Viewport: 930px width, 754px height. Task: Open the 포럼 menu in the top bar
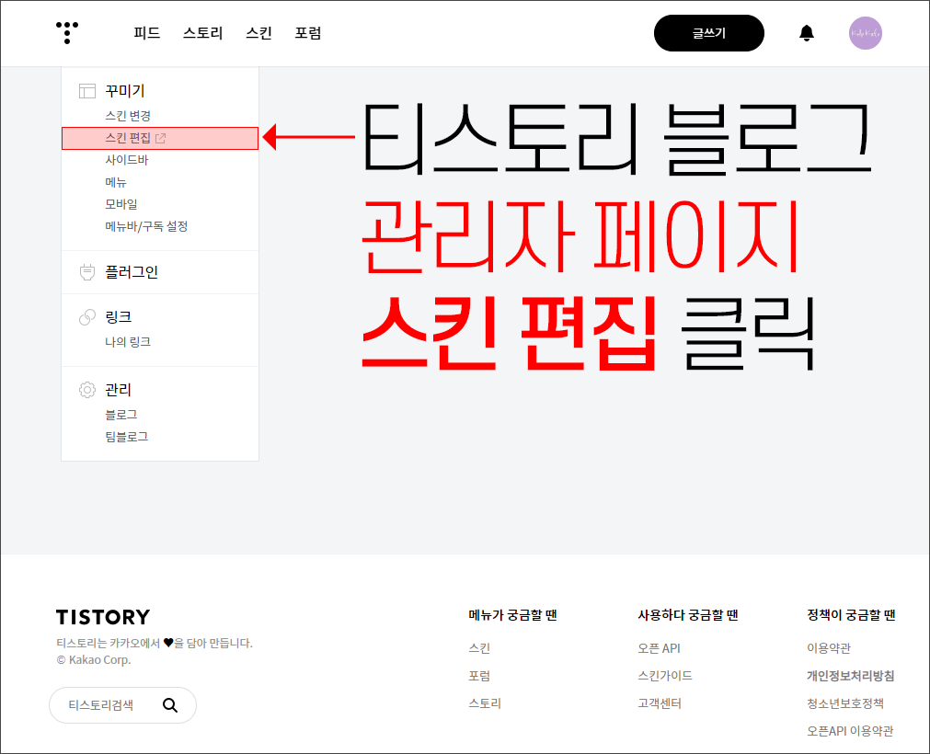click(x=308, y=33)
